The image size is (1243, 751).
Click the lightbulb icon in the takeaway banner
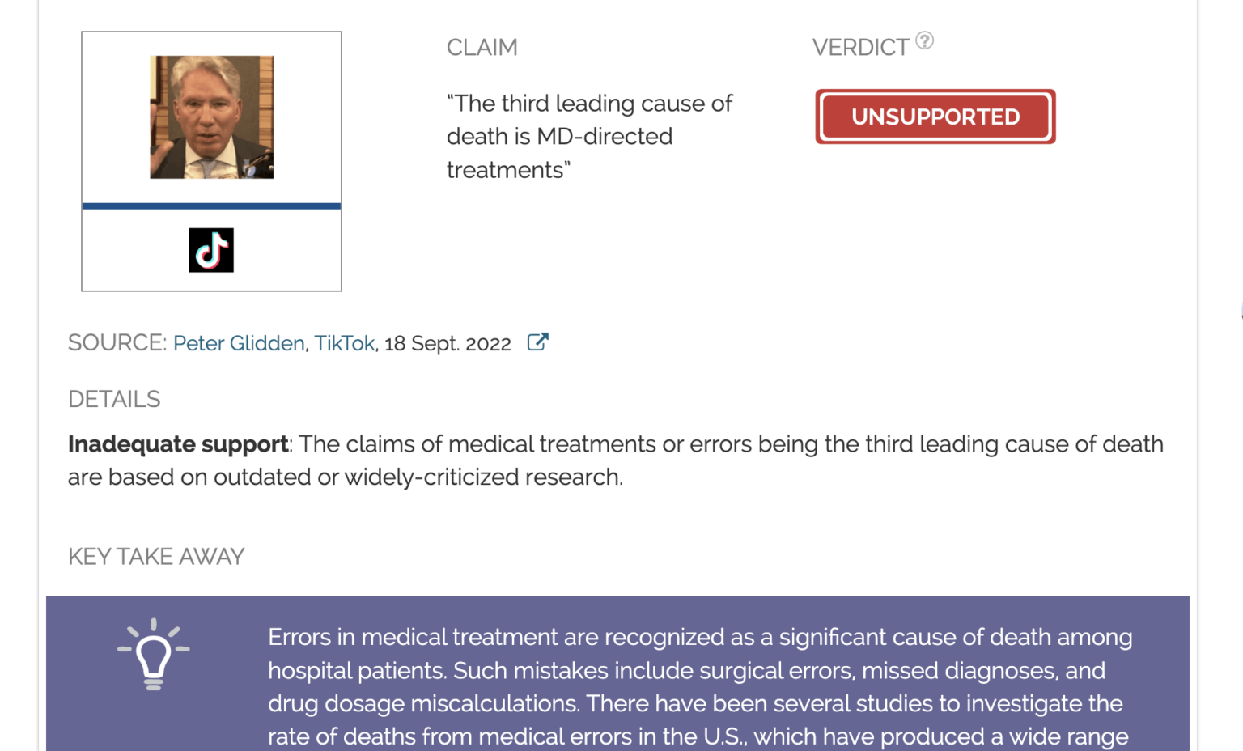point(153,652)
